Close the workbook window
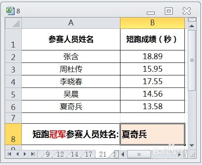This screenshot has width=202, height=165. [187, 11]
